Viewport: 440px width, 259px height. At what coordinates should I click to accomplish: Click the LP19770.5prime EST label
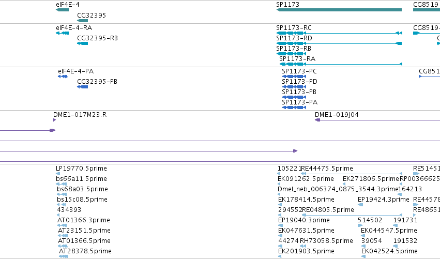point(81,169)
